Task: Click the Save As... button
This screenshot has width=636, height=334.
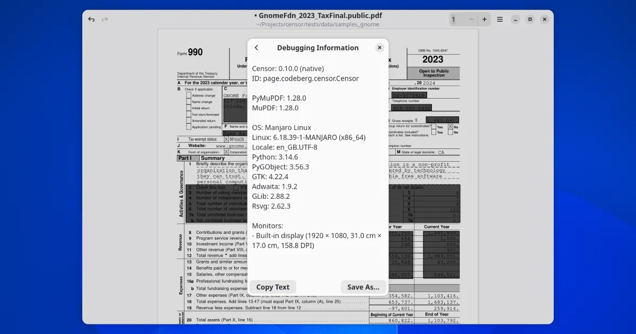Action: (364, 287)
